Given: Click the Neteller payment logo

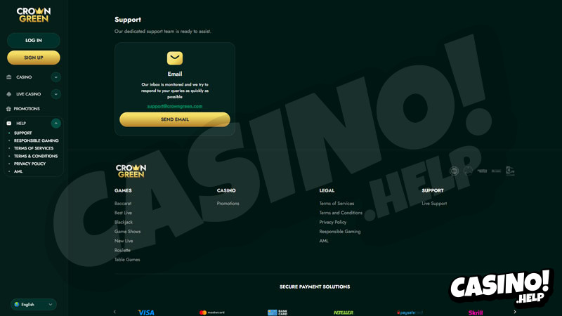Looking at the screenshot, I should 344,312.
